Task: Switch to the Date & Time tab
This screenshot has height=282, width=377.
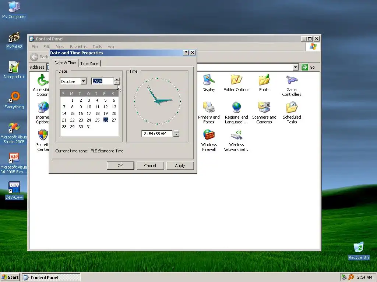Action: click(x=65, y=63)
